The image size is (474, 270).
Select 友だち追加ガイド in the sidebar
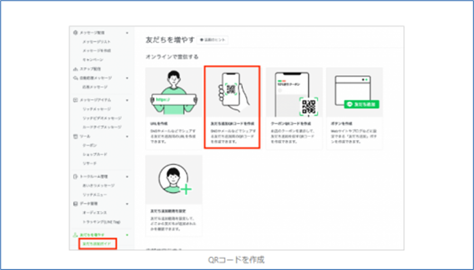pos(97,244)
